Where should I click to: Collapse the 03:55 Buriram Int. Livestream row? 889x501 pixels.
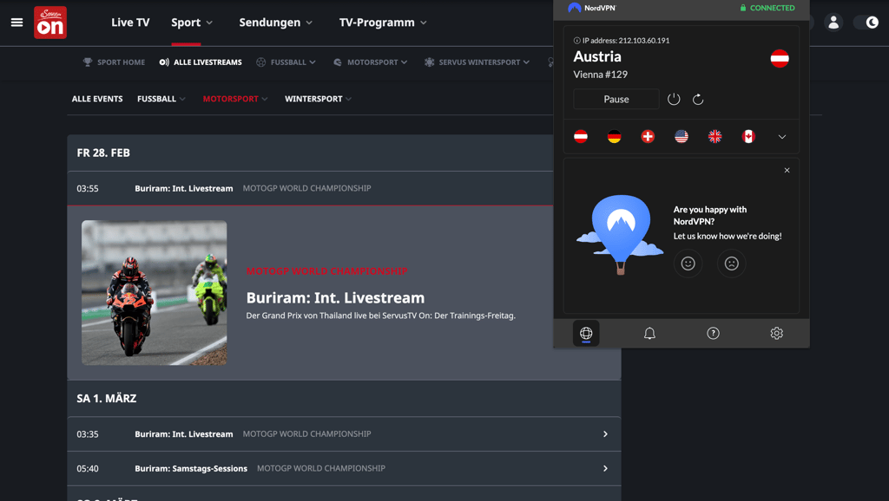[x=310, y=188]
